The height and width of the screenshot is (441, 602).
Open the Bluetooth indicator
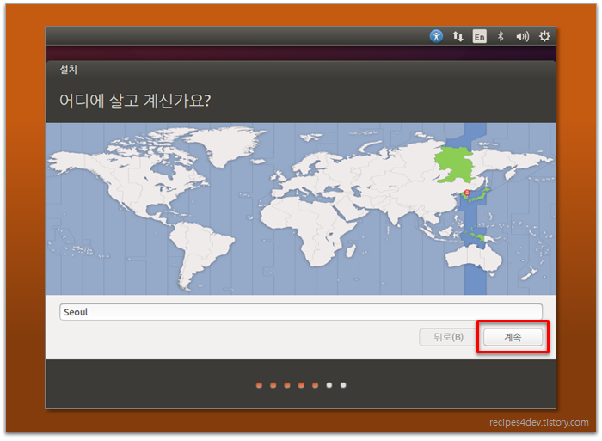coord(501,36)
